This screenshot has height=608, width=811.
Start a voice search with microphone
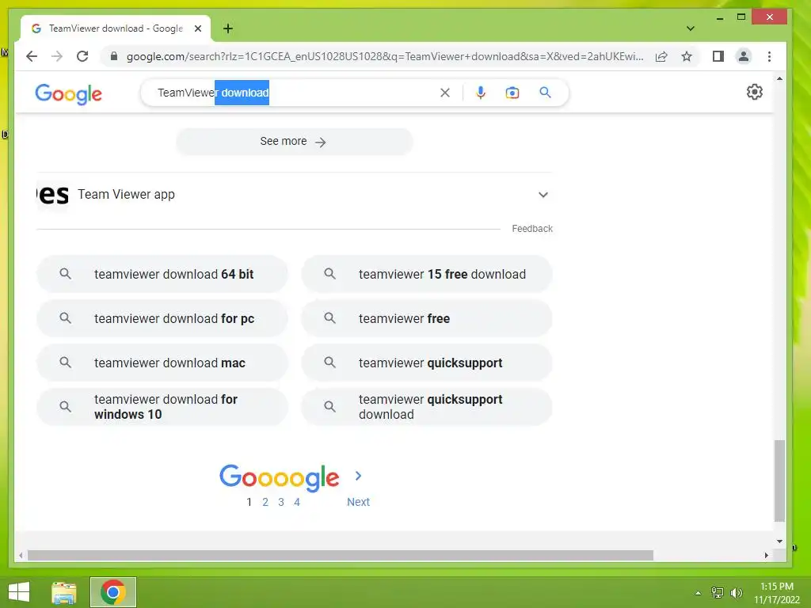481,93
